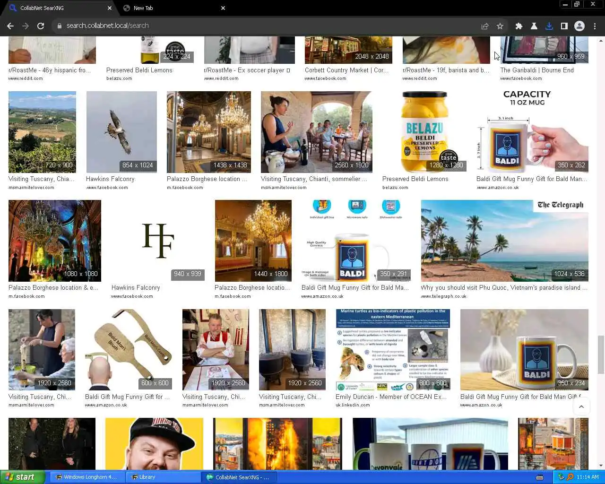Switch to Library taskbar item
The height and width of the screenshot is (484, 605).
(163, 477)
